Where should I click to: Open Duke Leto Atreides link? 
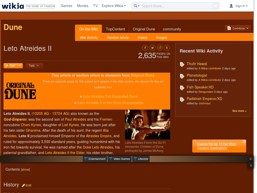click(x=98, y=147)
